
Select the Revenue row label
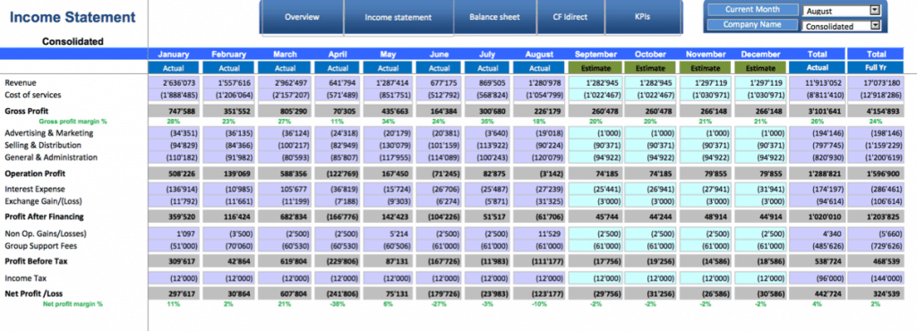[x=20, y=83]
